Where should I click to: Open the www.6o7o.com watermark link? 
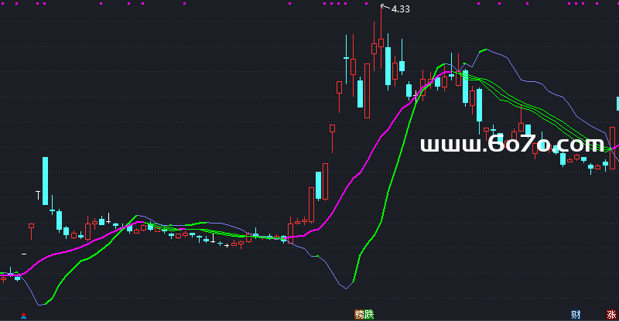click(512, 145)
